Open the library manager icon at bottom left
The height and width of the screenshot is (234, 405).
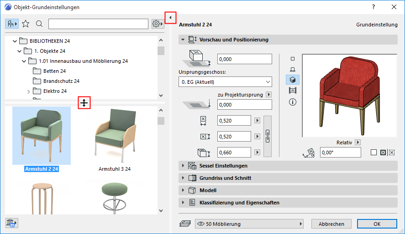[x=11, y=223]
